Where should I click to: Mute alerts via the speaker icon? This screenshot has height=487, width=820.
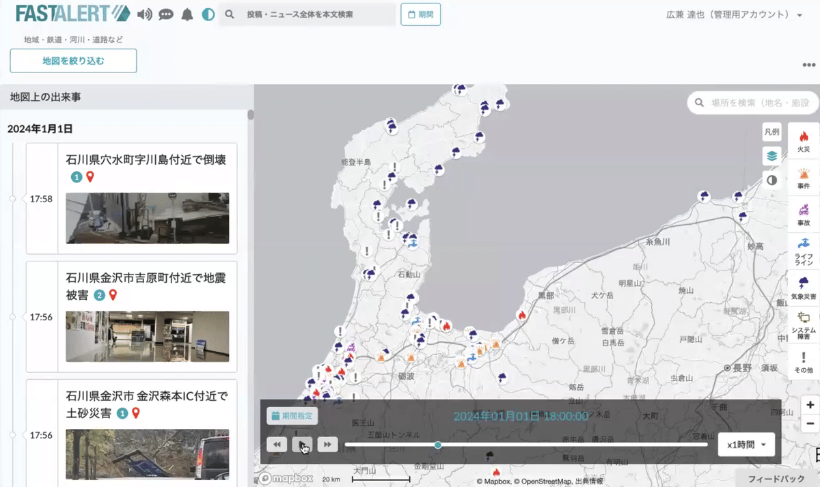(x=144, y=13)
